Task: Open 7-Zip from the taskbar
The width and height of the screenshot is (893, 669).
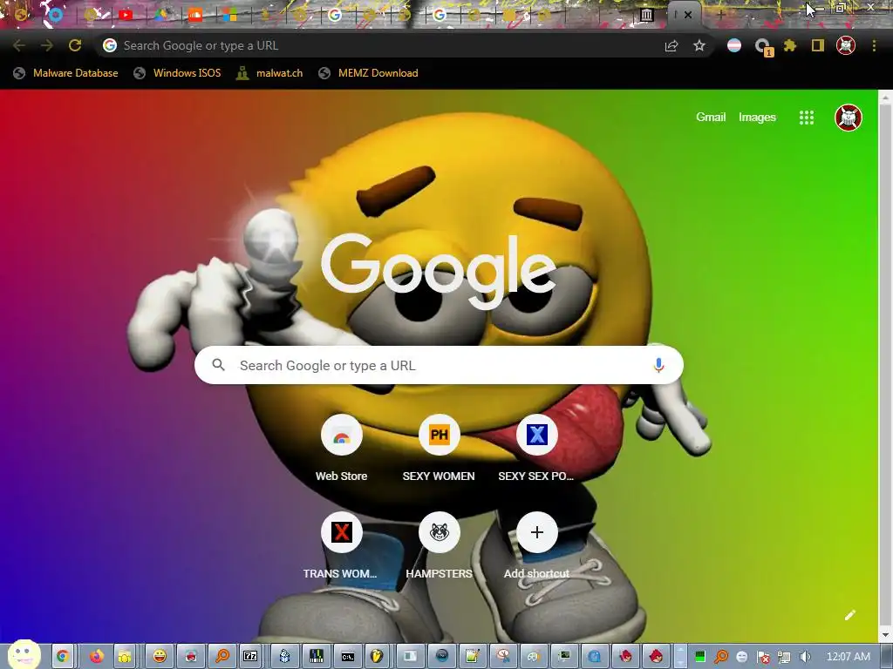Action: [250, 657]
